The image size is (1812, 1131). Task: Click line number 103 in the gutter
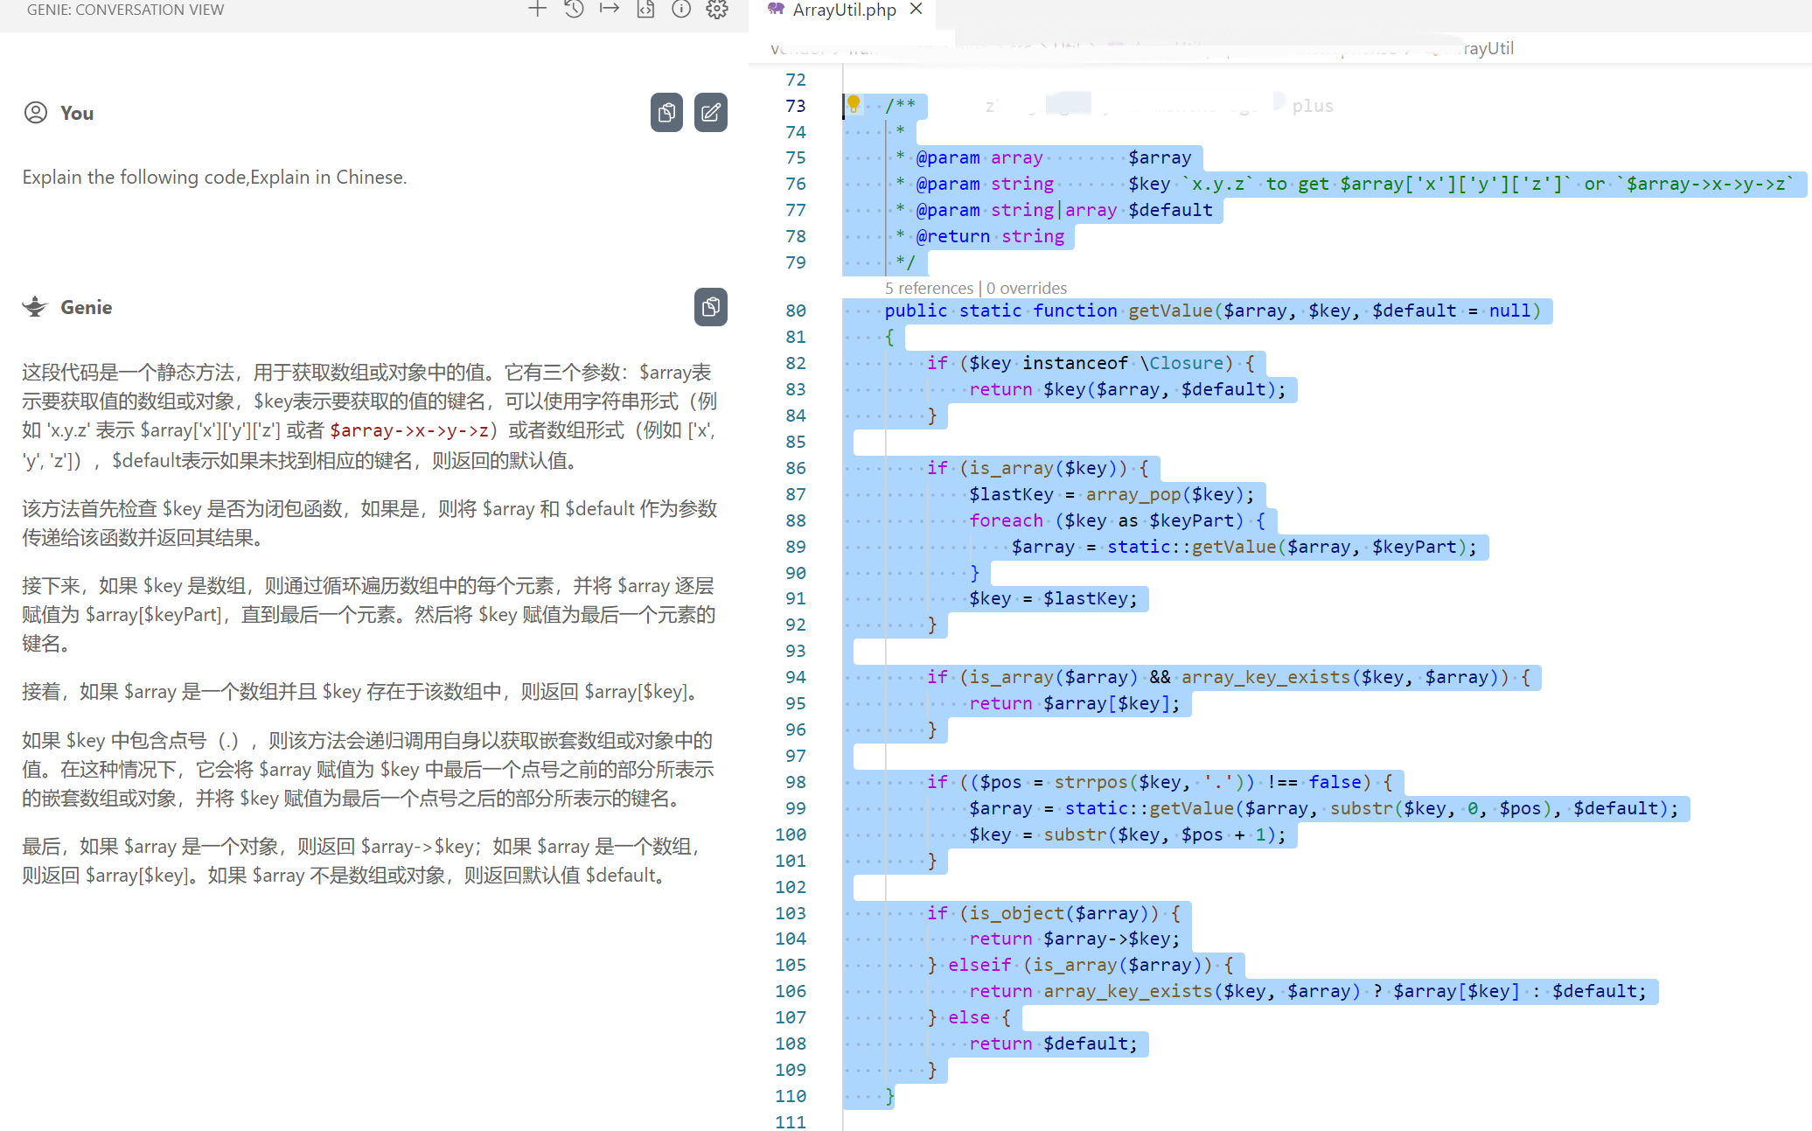coord(791,913)
